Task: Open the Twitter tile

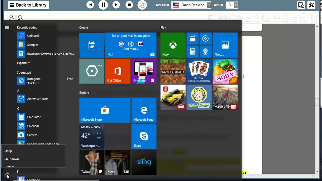Action: click(92, 162)
